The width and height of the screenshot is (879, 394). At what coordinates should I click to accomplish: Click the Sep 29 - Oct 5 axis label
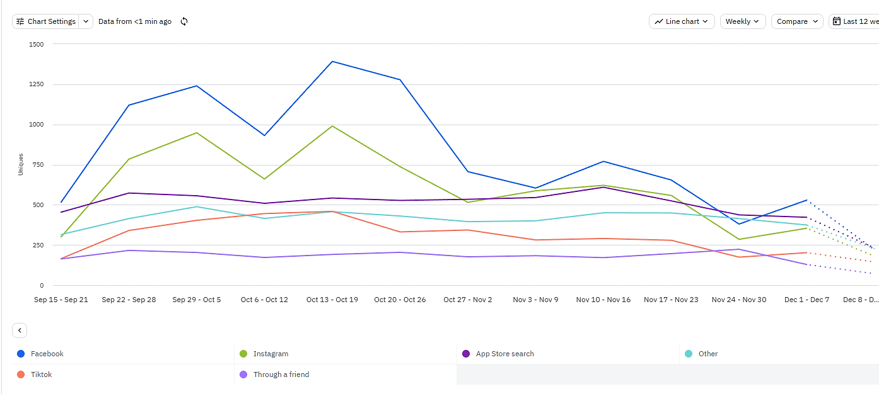click(197, 300)
